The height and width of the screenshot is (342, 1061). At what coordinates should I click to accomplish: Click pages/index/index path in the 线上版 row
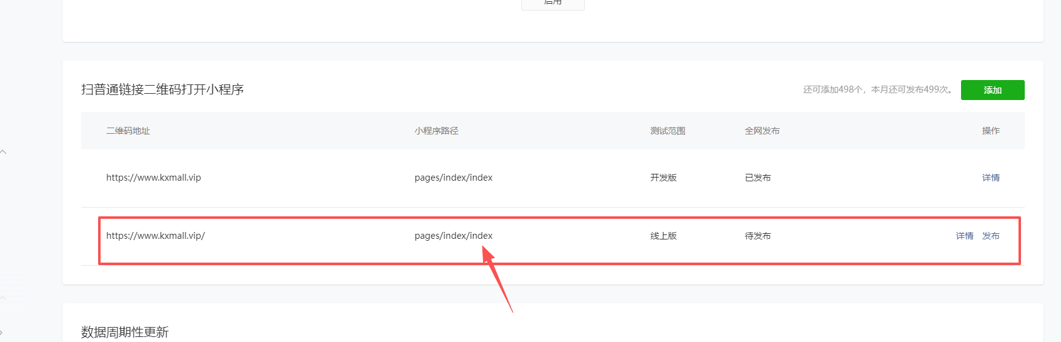(x=453, y=236)
